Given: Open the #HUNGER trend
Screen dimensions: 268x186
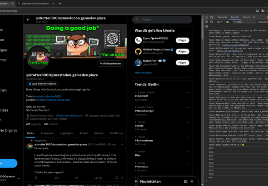Looking at the screenshot, I should [141, 96].
